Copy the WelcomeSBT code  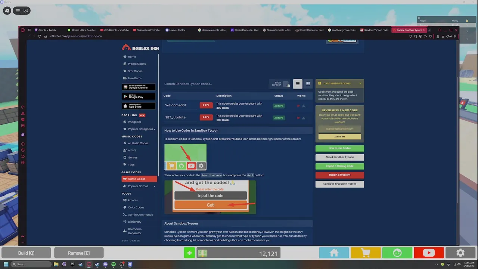(206, 105)
